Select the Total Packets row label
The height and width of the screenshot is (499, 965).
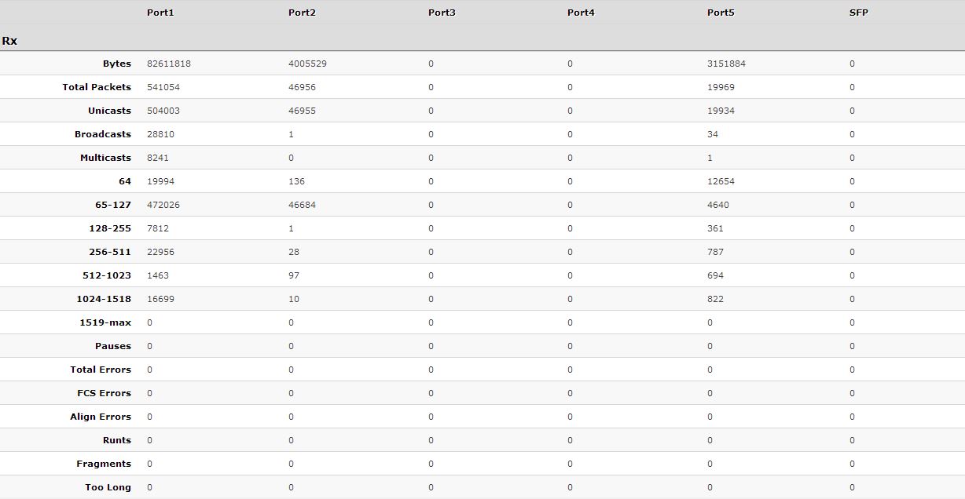click(x=97, y=87)
